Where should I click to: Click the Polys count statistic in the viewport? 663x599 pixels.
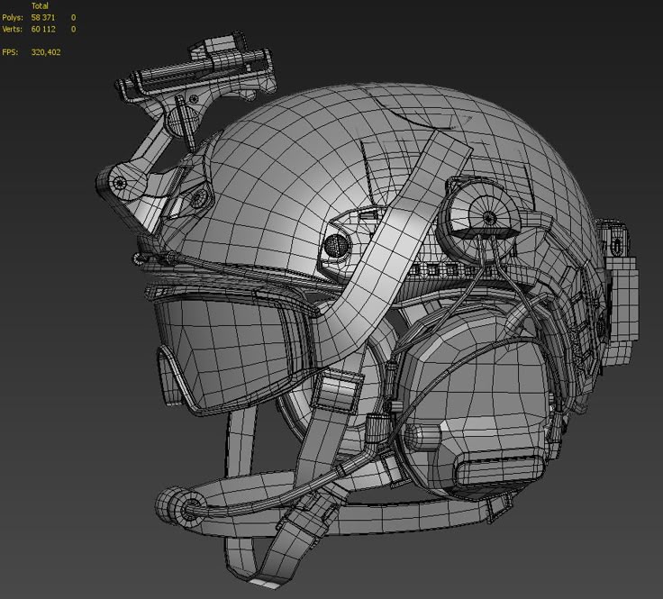tap(43, 18)
